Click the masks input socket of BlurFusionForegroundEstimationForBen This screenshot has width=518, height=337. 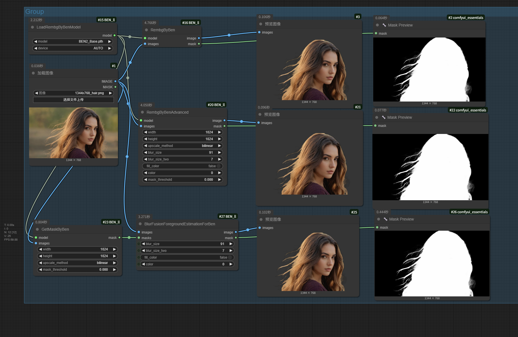point(139,238)
